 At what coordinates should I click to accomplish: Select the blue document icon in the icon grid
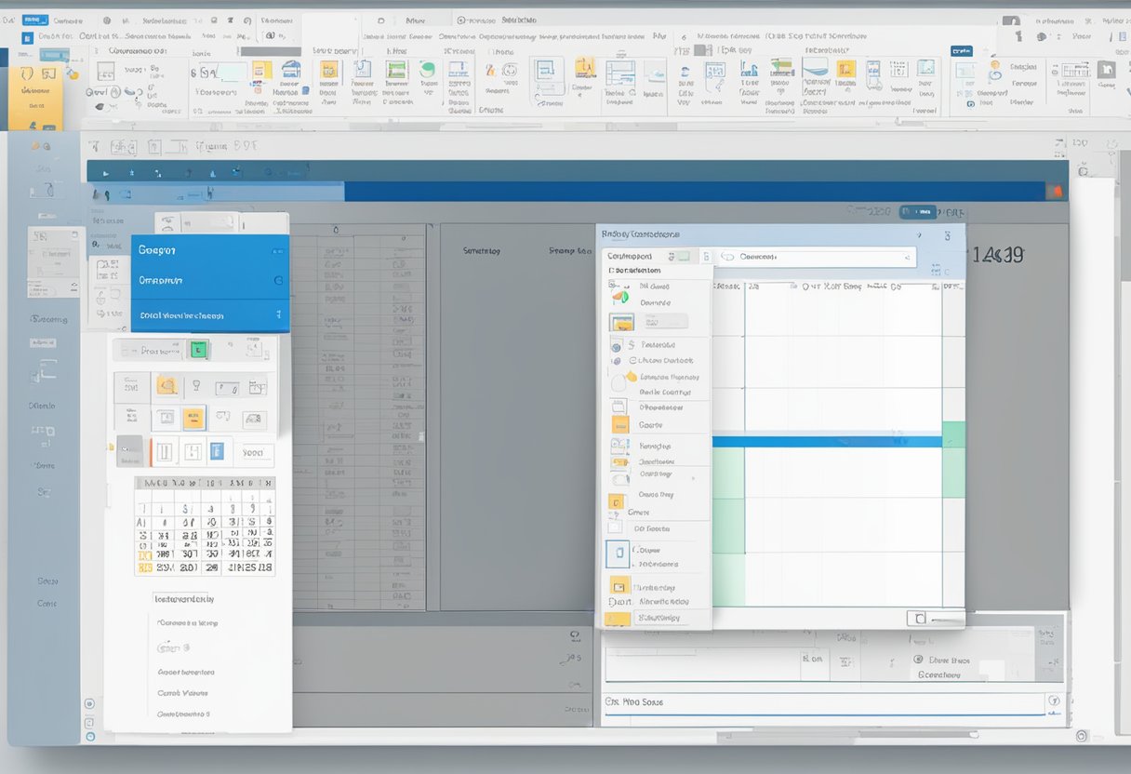pyautogui.click(x=216, y=450)
